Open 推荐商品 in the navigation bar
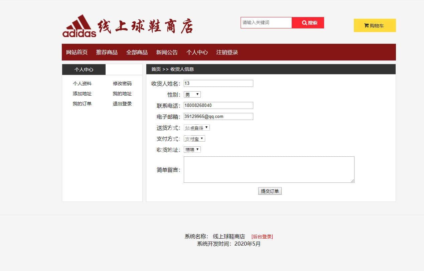This screenshot has width=424, height=271. pyautogui.click(x=107, y=52)
